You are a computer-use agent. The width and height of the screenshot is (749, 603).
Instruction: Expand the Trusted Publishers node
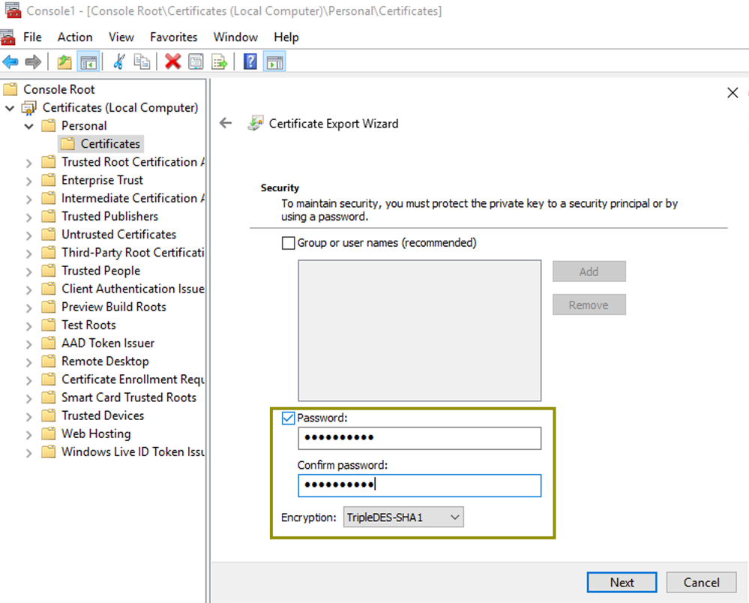[29, 217]
